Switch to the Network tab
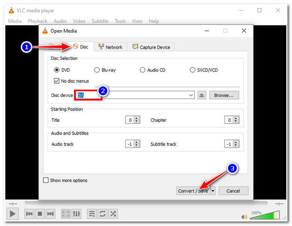The height and width of the screenshot is (226, 292). [x=110, y=47]
